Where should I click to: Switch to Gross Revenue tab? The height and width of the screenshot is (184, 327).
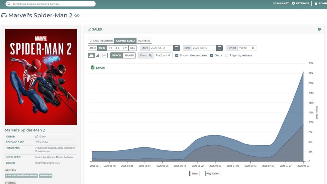(x=101, y=41)
